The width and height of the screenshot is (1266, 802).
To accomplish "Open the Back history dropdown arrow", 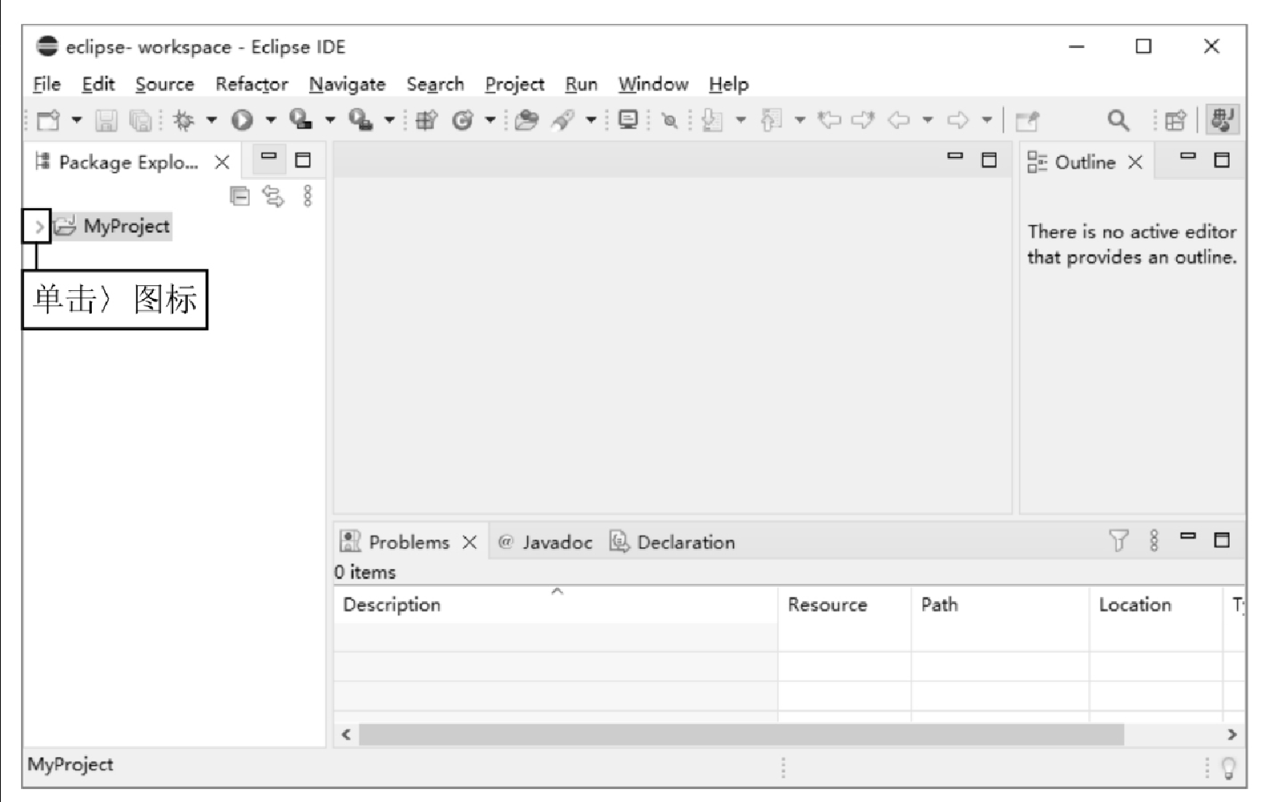I will coord(927,120).
